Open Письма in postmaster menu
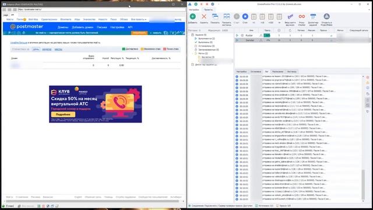 (102, 27)
